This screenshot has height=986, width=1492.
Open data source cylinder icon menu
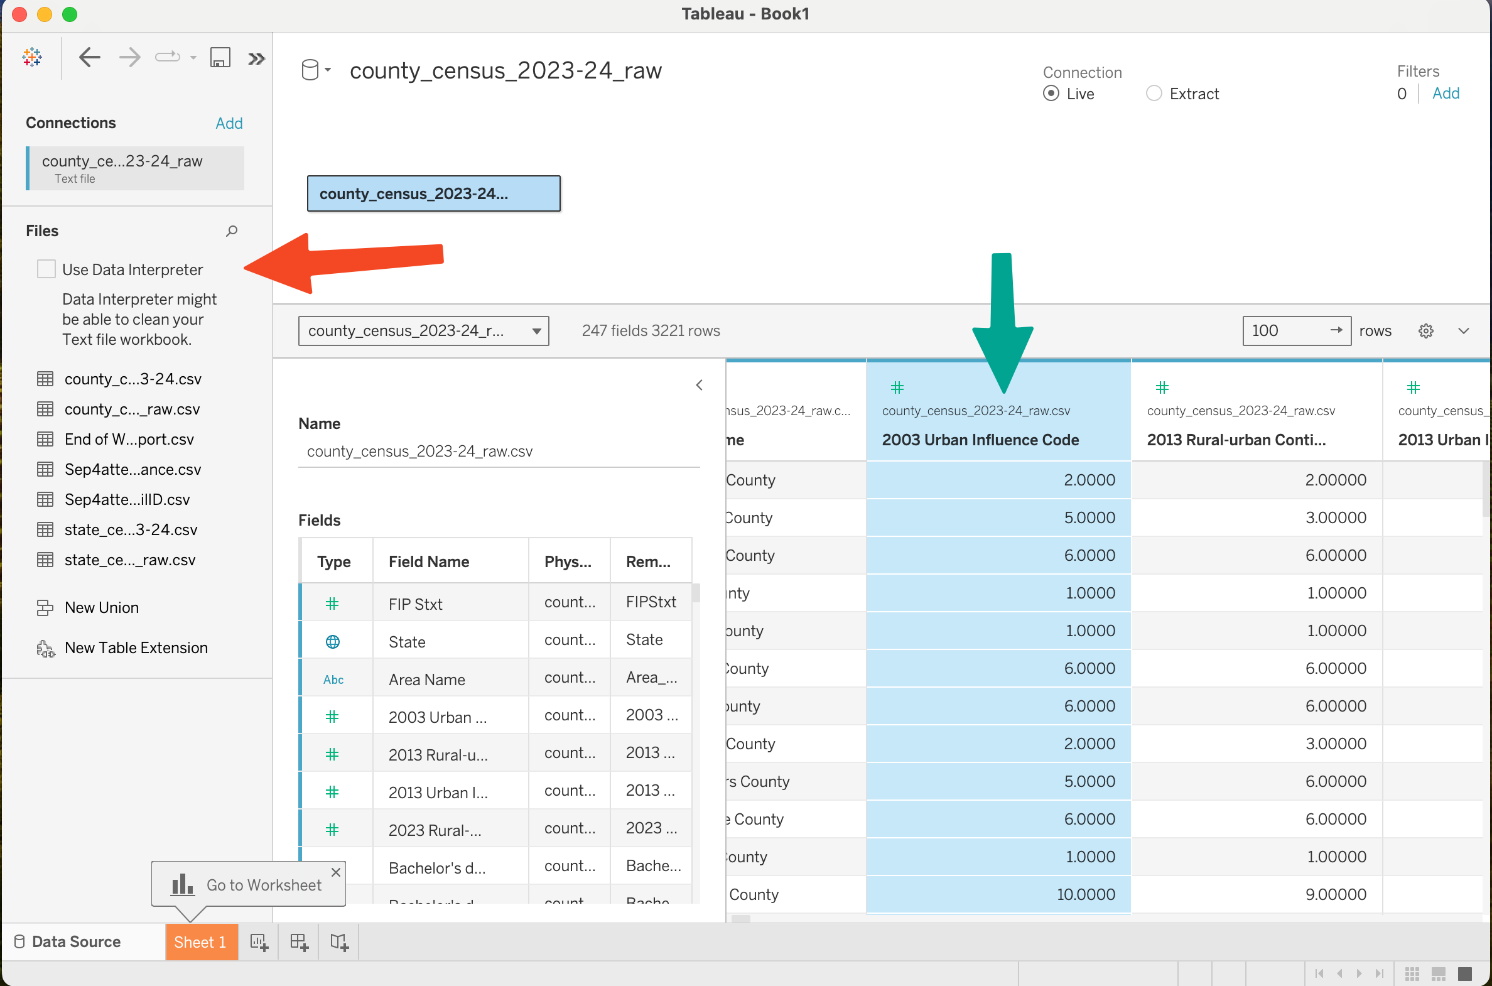316,70
